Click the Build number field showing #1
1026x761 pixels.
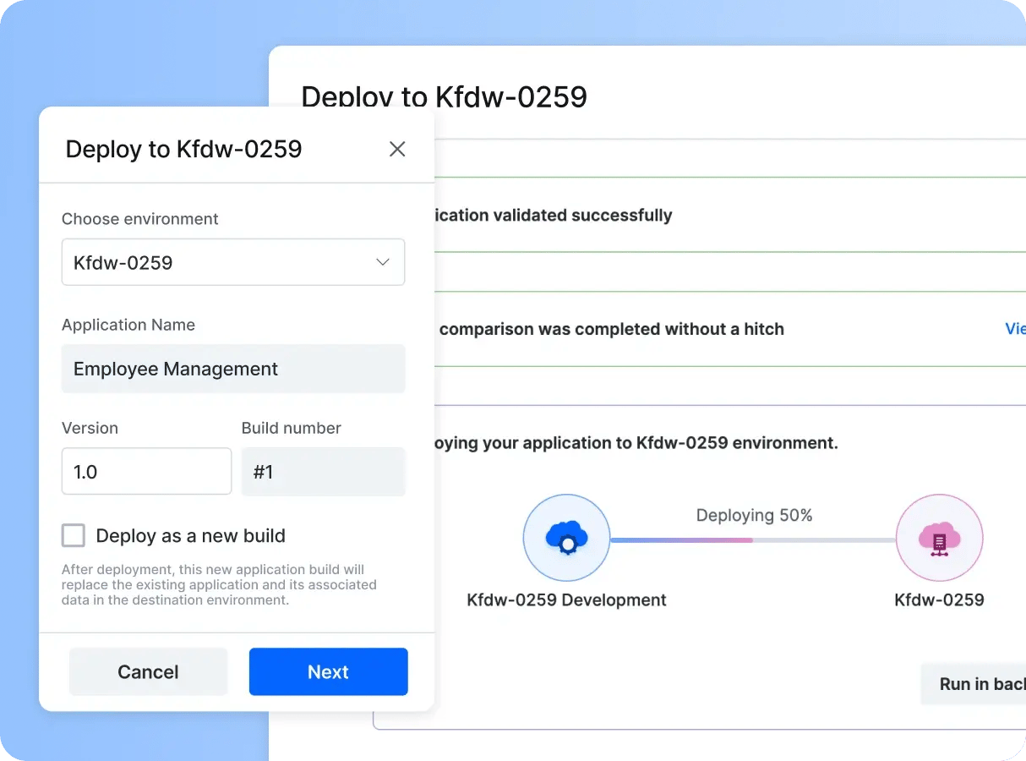point(323,471)
